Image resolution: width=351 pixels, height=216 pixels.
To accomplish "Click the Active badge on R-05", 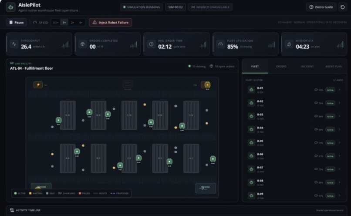I will click(330, 143).
